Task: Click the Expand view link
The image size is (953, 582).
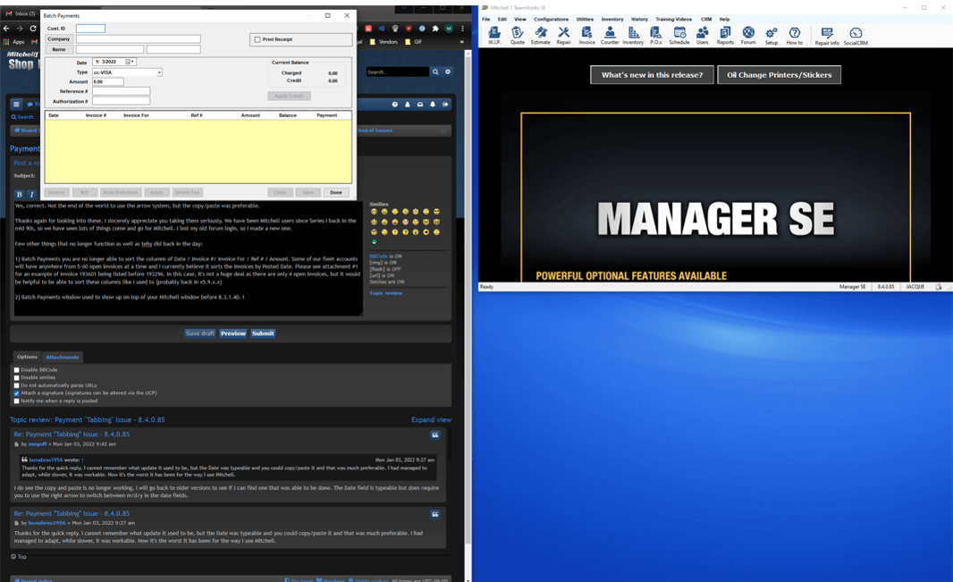Action: (431, 420)
